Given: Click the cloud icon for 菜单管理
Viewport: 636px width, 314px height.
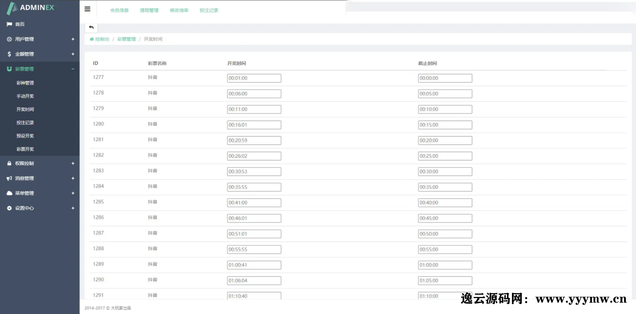Looking at the screenshot, I should (9, 193).
